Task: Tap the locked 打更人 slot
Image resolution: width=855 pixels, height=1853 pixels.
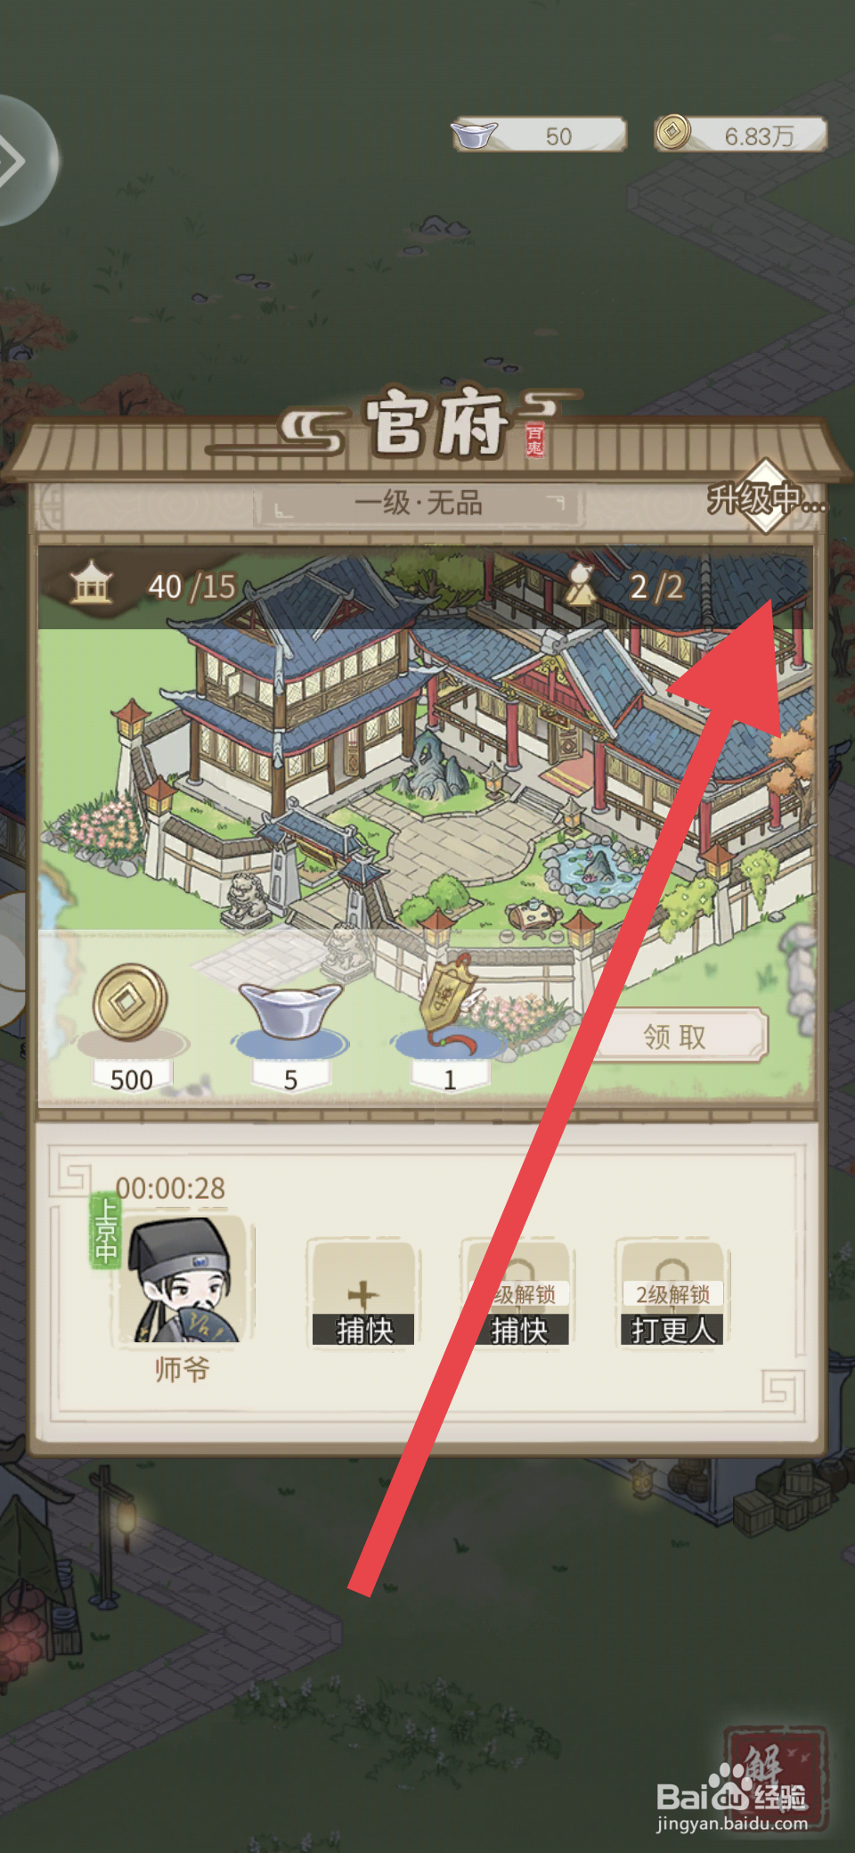Action: (x=672, y=1293)
